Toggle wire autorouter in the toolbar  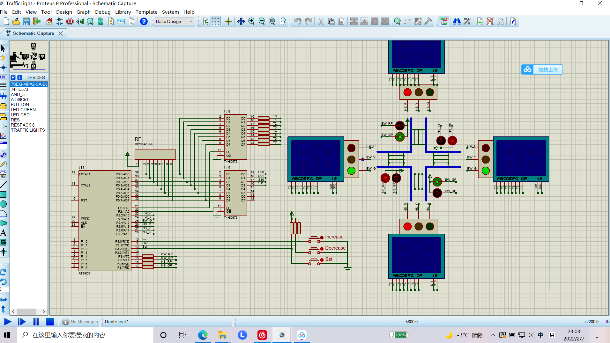click(444, 21)
